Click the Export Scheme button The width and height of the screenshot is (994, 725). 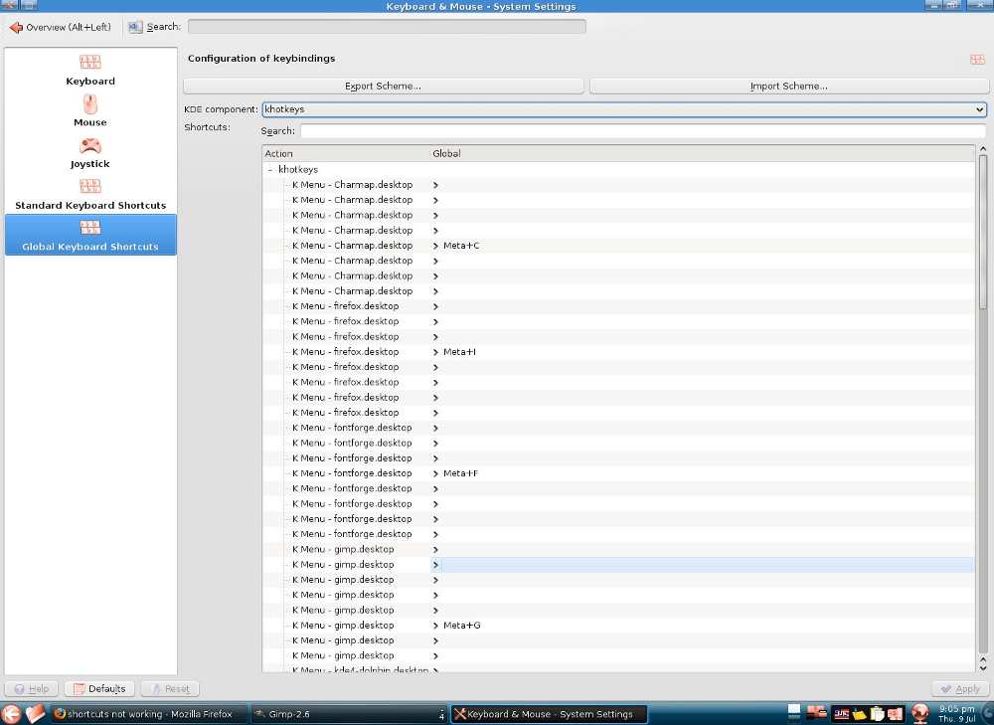coord(383,87)
